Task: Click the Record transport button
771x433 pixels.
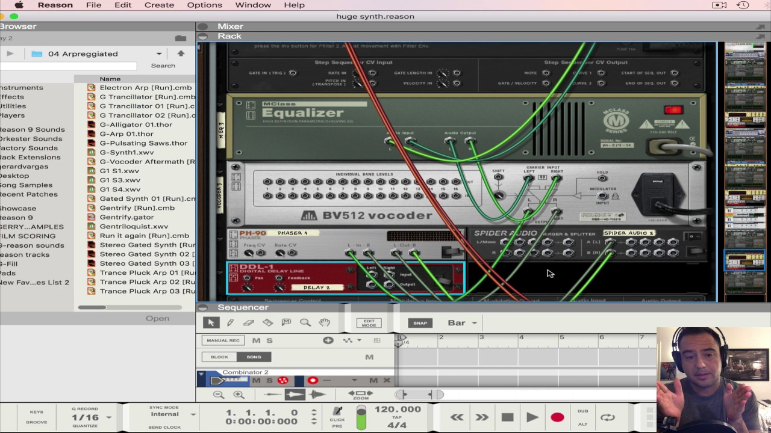Action: pyautogui.click(x=557, y=417)
